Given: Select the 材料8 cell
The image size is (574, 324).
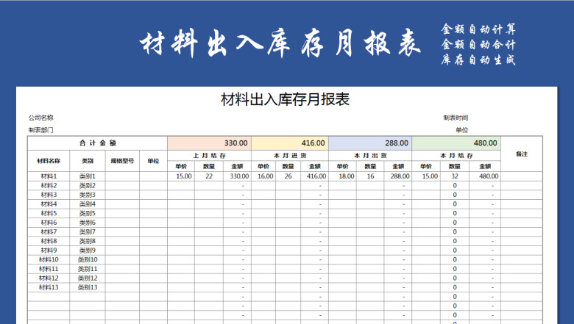Looking at the screenshot, I should [x=49, y=241].
